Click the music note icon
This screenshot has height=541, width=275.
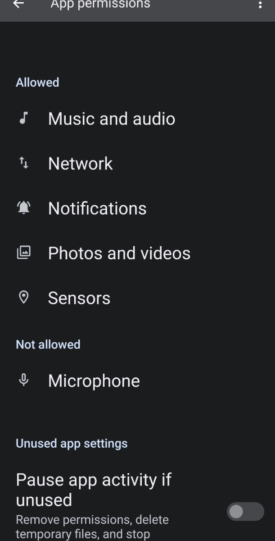23,118
